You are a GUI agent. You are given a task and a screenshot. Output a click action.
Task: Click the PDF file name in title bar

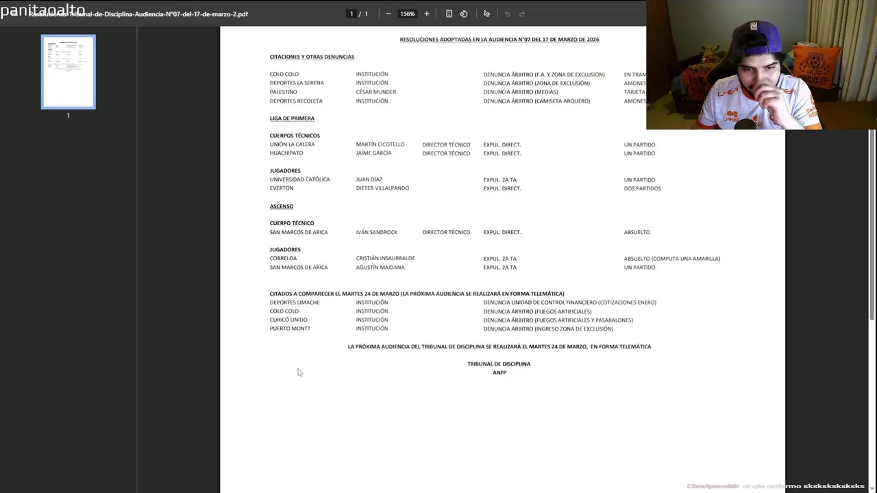pyautogui.click(x=138, y=14)
